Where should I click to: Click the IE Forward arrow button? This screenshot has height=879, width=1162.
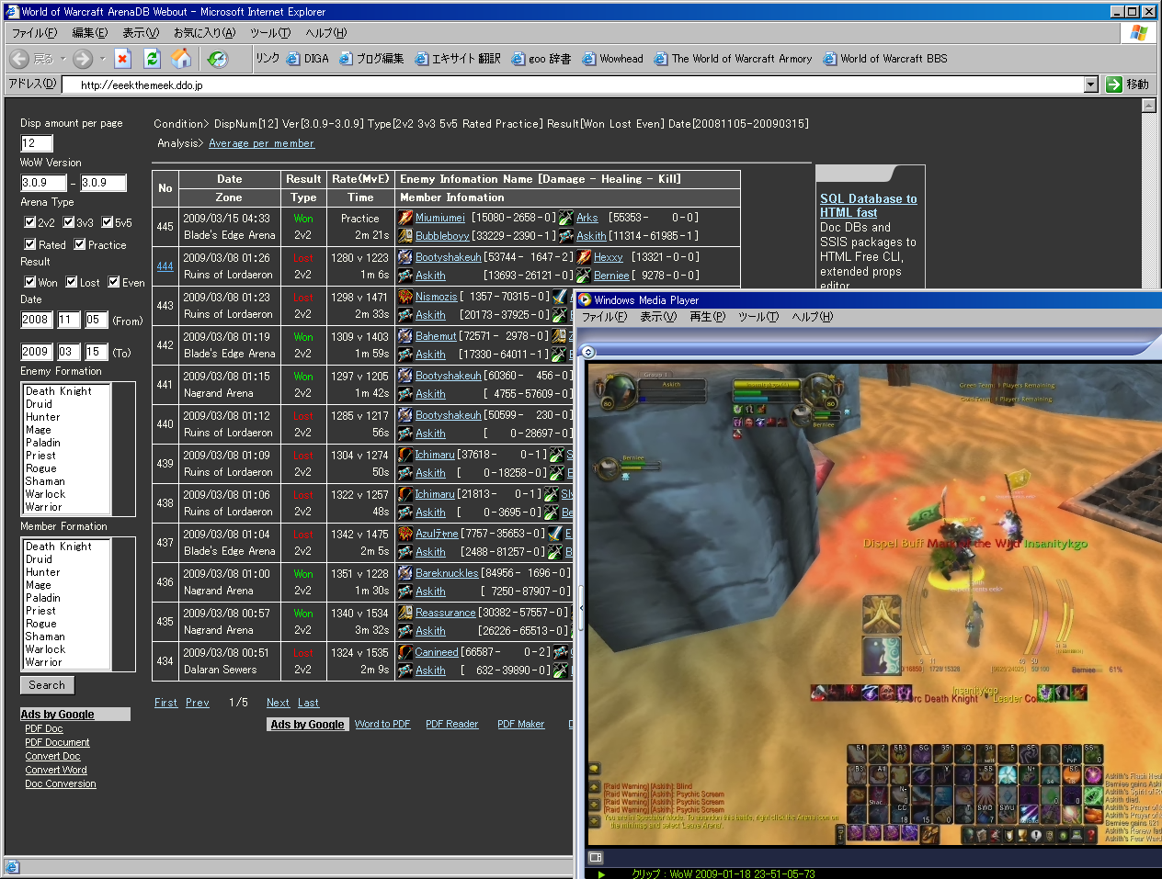pos(83,59)
